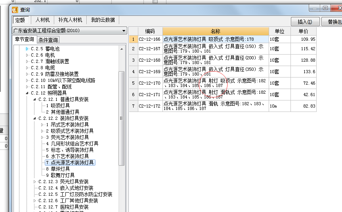Screen dimensions: 342x212
Task: Click the 替换 button
Action: (332, 22)
